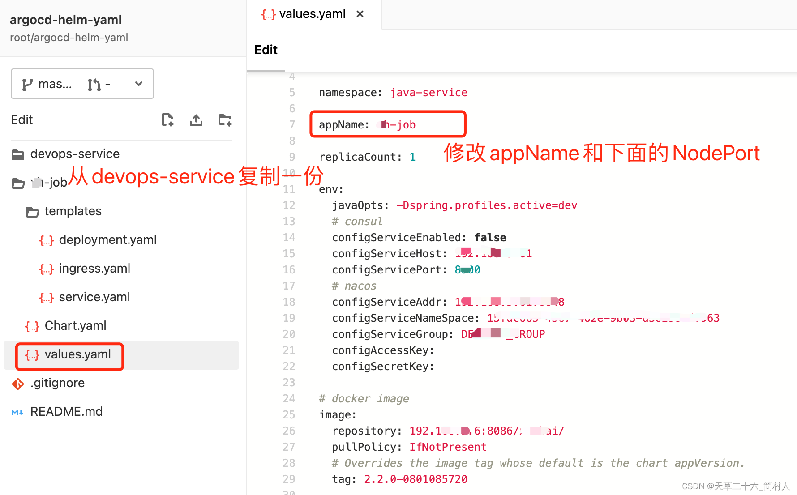Screen dimensions: 797x495
Task: Open the branch selector dropdown
Action: point(82,84)
